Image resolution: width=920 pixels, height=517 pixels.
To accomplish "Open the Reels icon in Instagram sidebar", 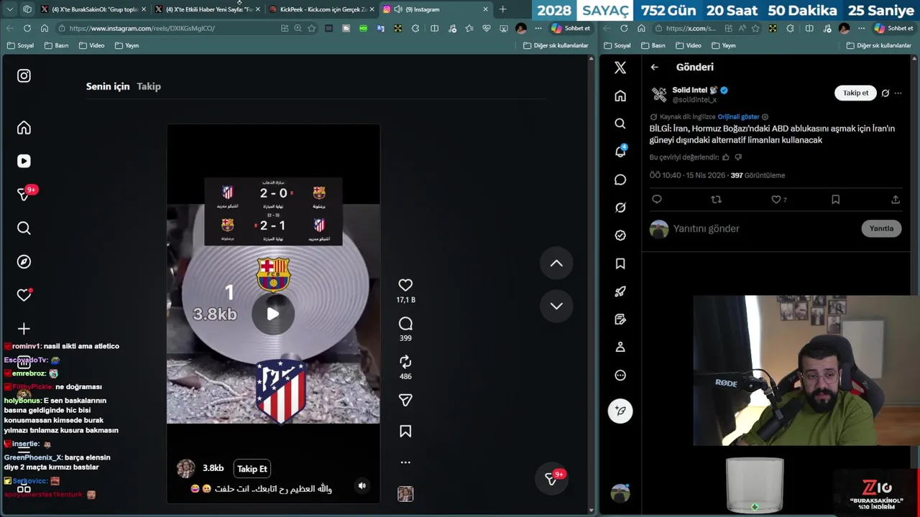I will [24, 162].
